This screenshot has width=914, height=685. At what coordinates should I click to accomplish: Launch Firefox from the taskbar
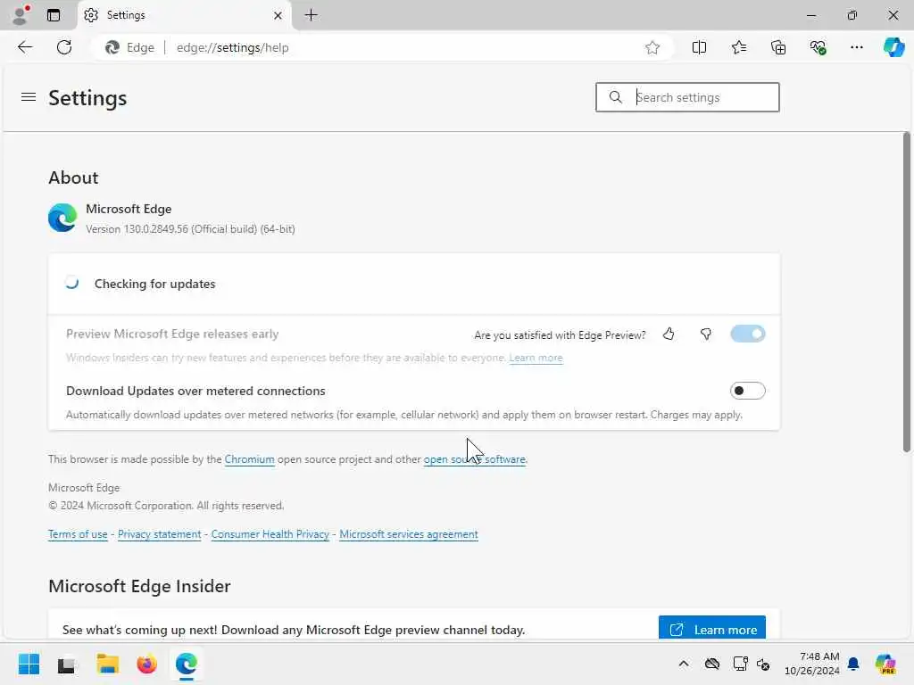(x=146, y=664)
